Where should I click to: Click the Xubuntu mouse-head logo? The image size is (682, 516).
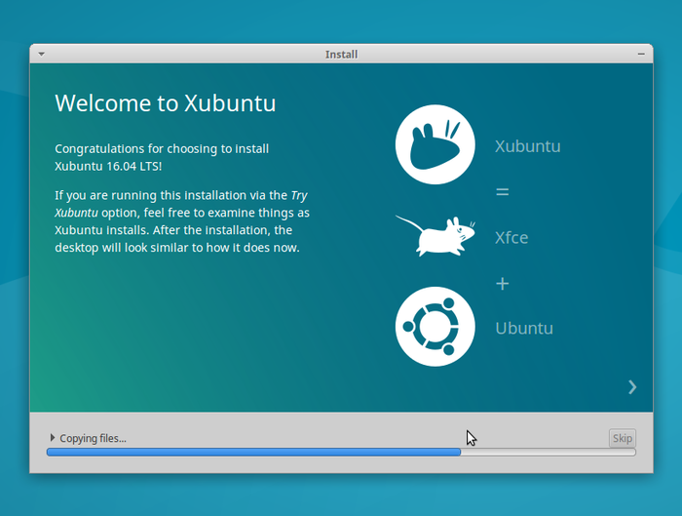[x=435, y=144]
